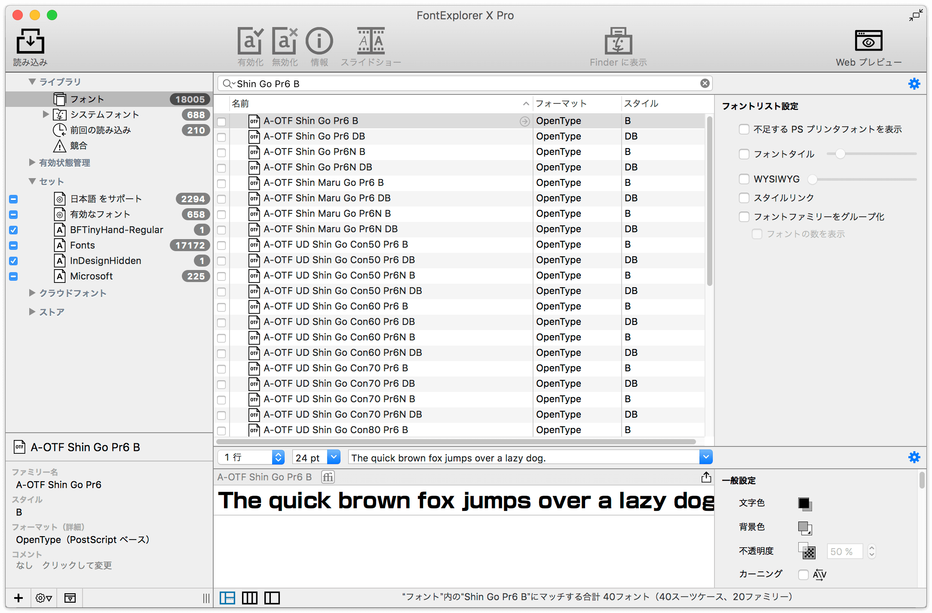Screen dimensions: 932x613
Task: Click the 有効化 activate font icon
Action: point(250,42)
